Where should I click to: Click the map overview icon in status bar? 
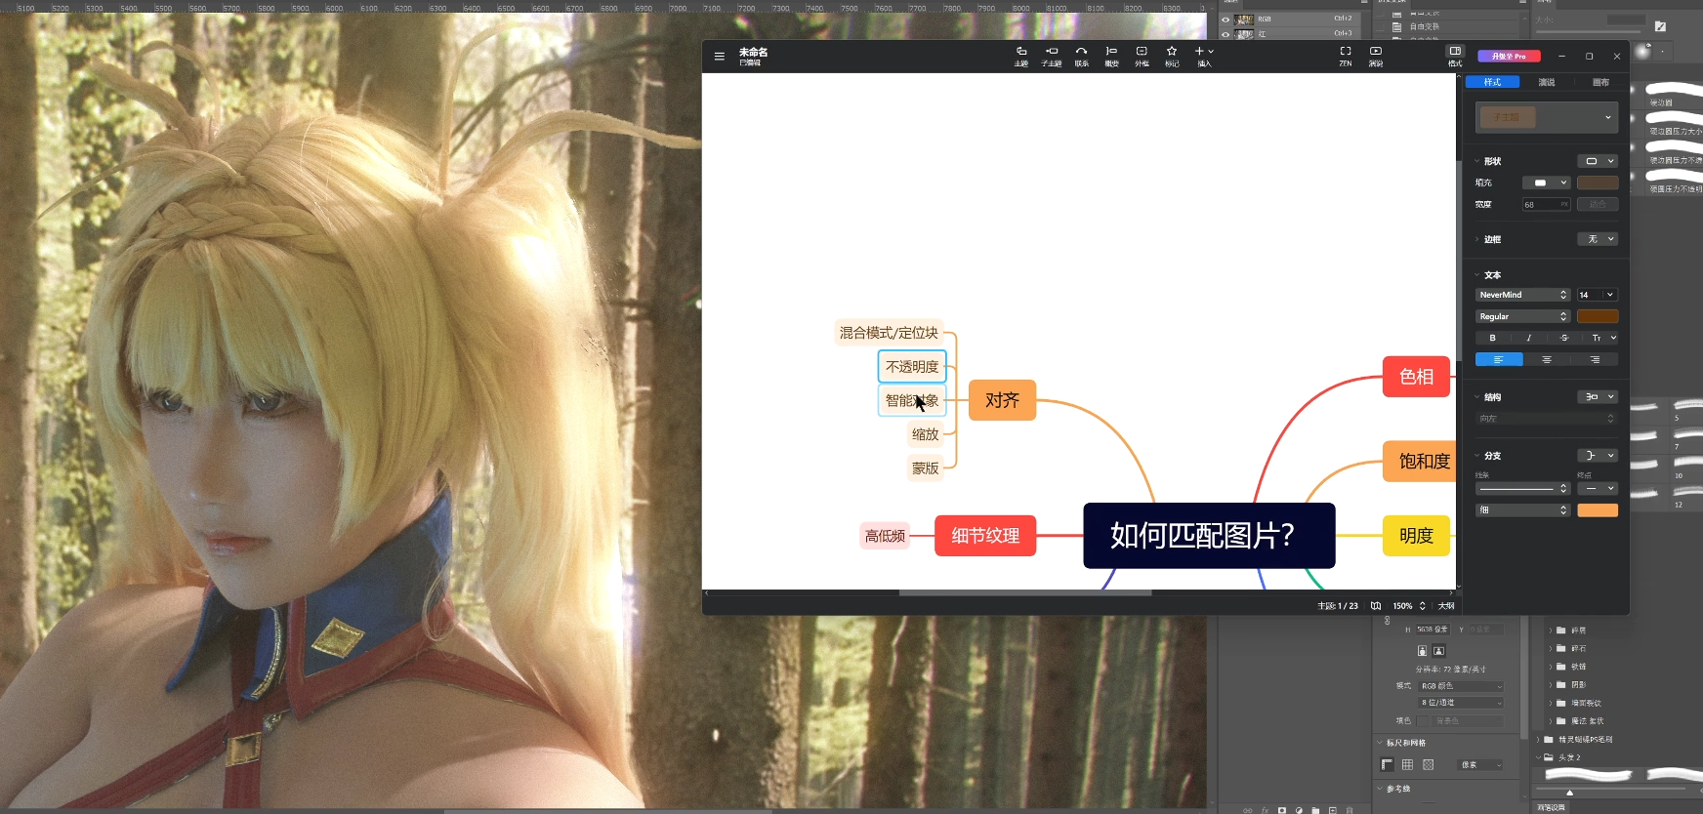coord(1376,606)
